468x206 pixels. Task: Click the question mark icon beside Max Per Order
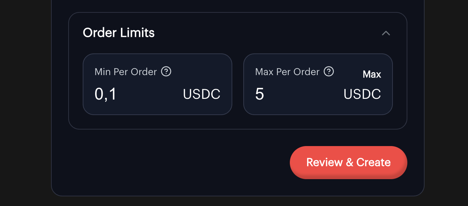pyautogui.click(x=329, y=72)
